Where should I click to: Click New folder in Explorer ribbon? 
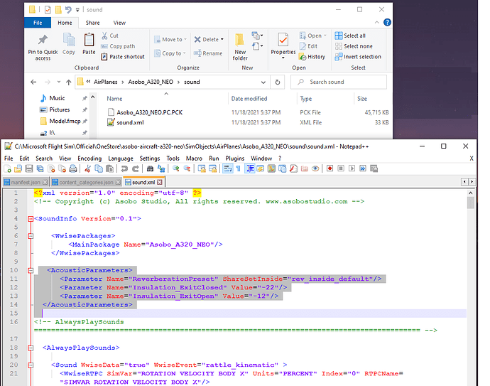[240, 47]
